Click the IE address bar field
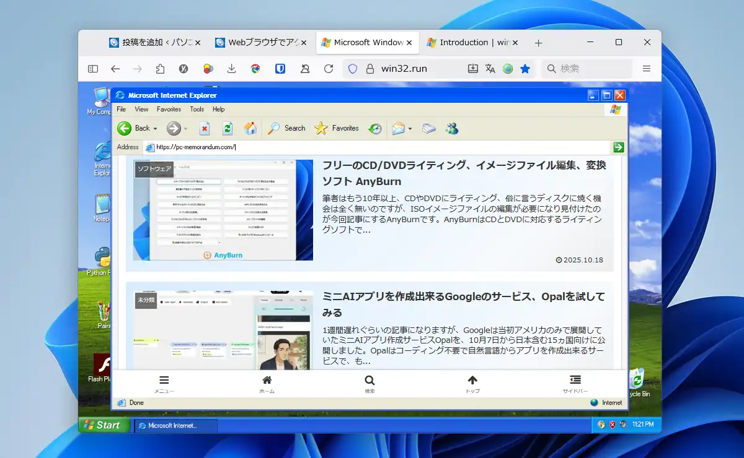Viewport: 744px width, 458px height. coord(372,147)
